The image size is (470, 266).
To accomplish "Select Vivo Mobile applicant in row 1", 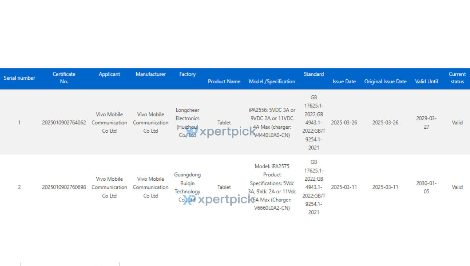I will (x=109, y=122).
